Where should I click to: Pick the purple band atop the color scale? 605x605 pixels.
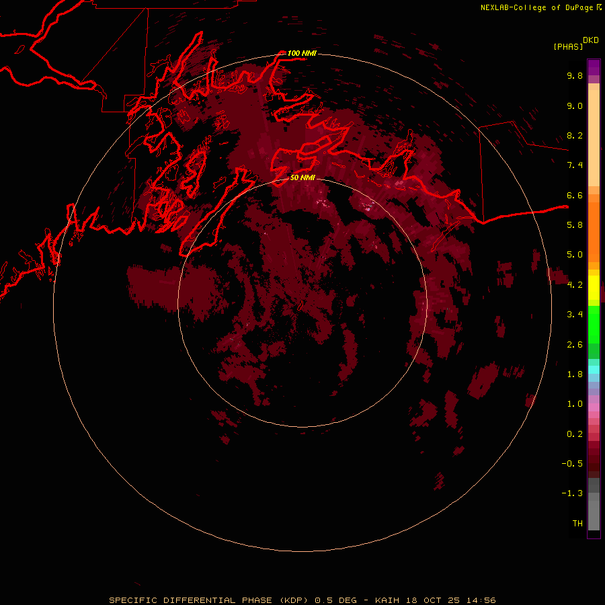[594, 67]
